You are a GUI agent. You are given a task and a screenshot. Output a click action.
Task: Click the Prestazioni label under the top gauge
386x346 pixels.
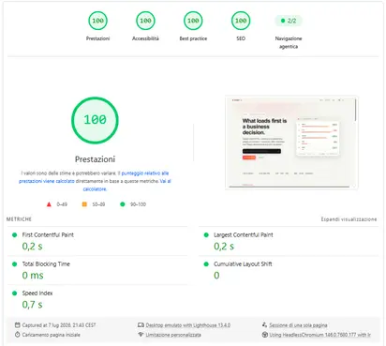(97, 38)
